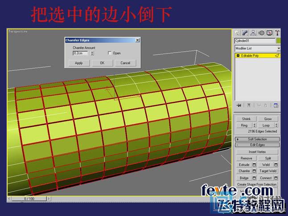This screenshot has height=216, width=288.
Task: Click the Grow selection button
Action: [268, 119]
